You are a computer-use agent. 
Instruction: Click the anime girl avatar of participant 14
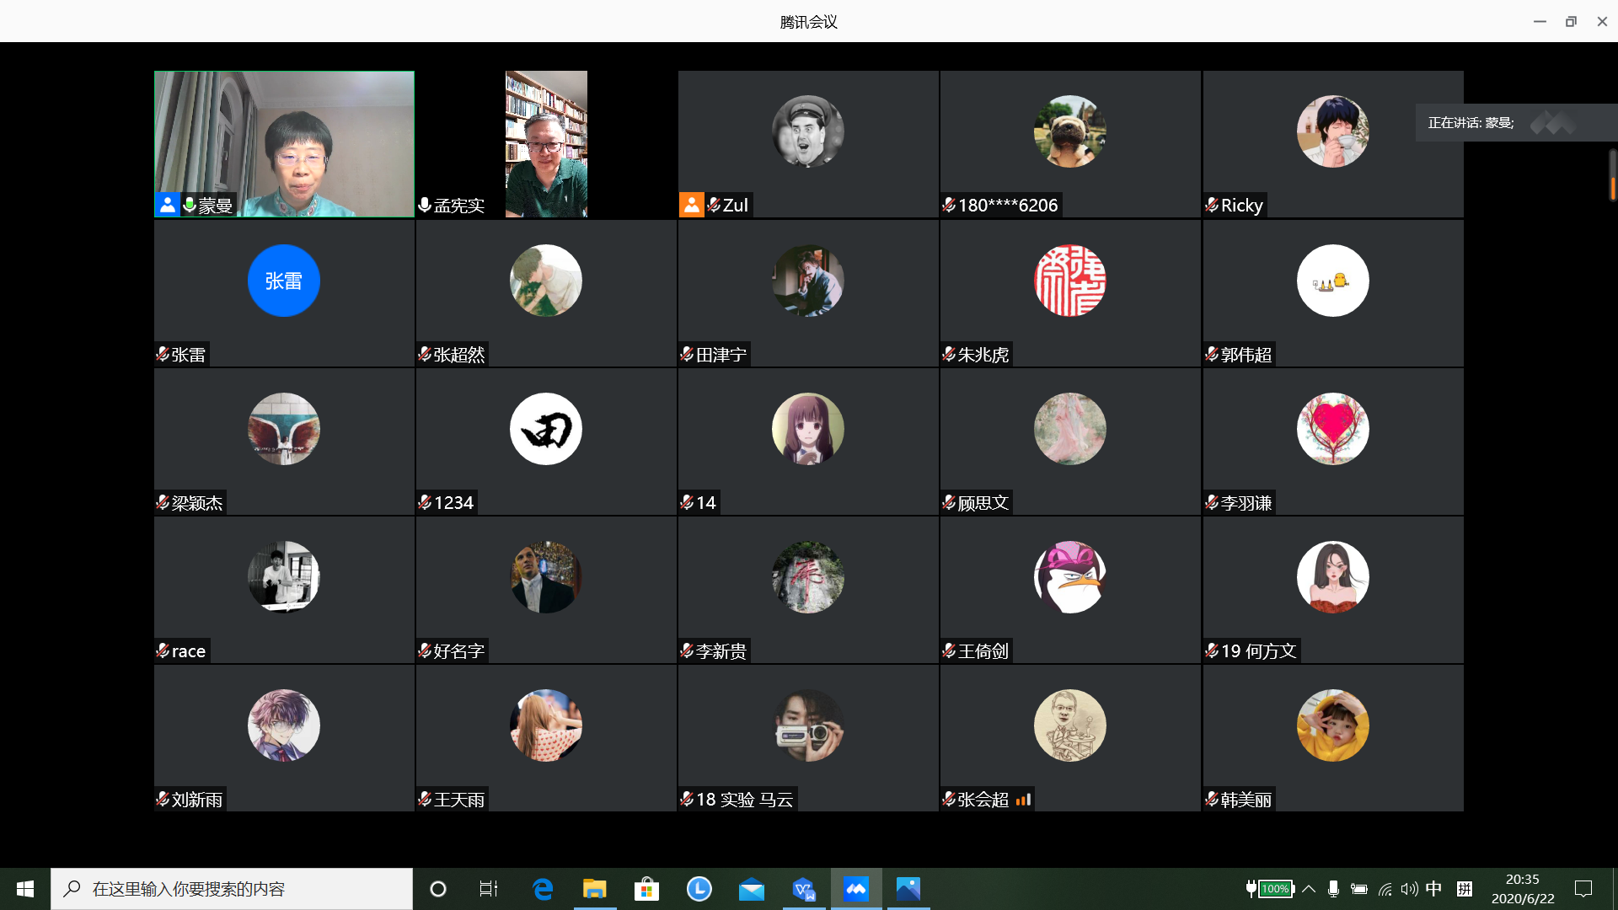pyautogui.click(x=808, y=429)
